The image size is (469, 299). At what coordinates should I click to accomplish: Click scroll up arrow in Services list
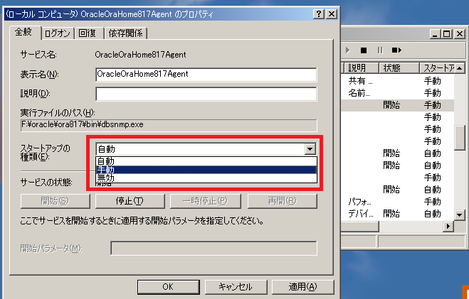click(460, 68)
